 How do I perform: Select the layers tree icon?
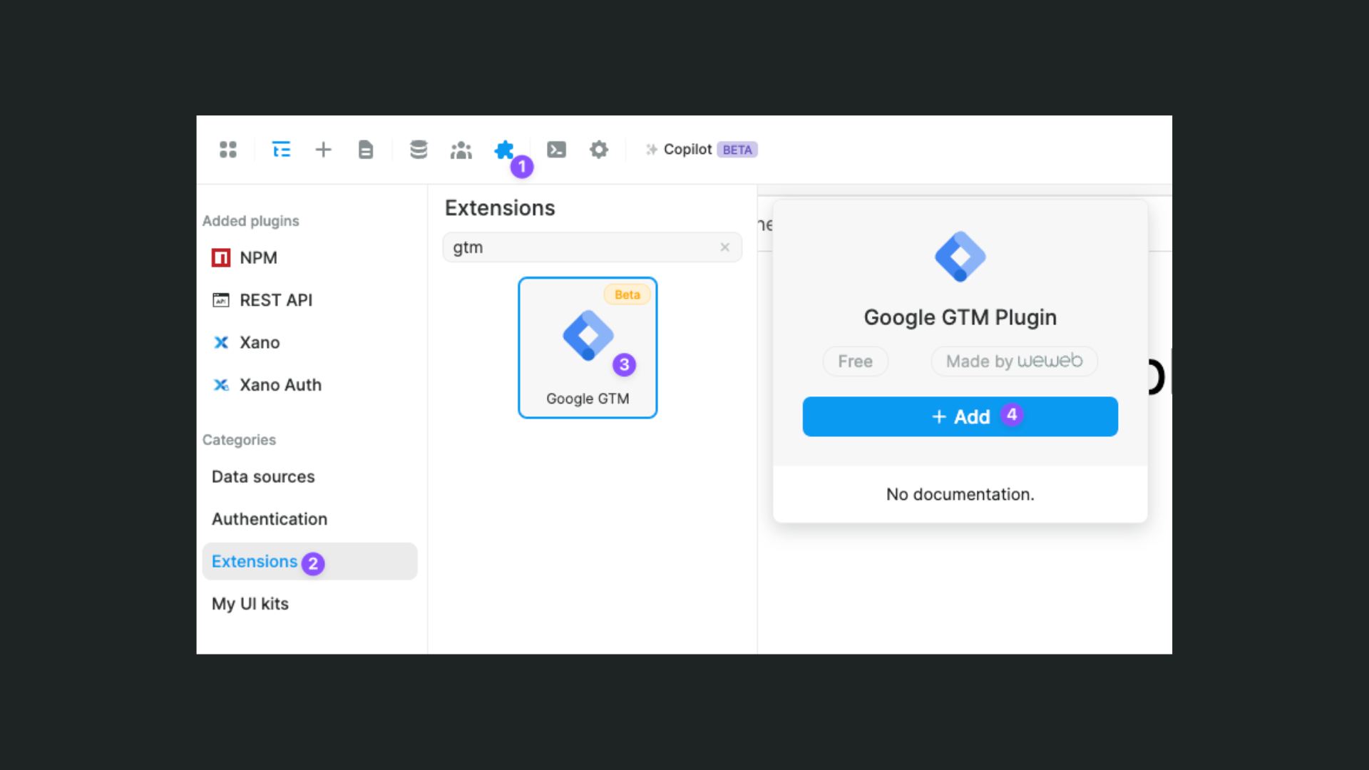(x=282, y=150)
